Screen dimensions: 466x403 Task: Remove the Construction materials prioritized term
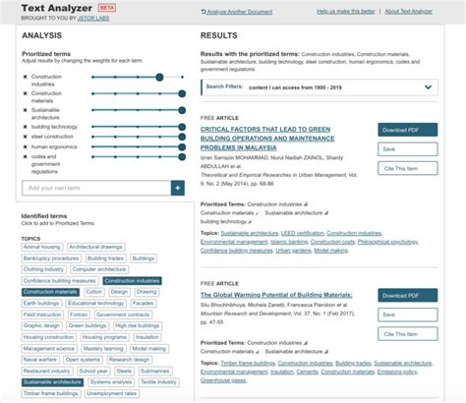(x=26, y=93)
